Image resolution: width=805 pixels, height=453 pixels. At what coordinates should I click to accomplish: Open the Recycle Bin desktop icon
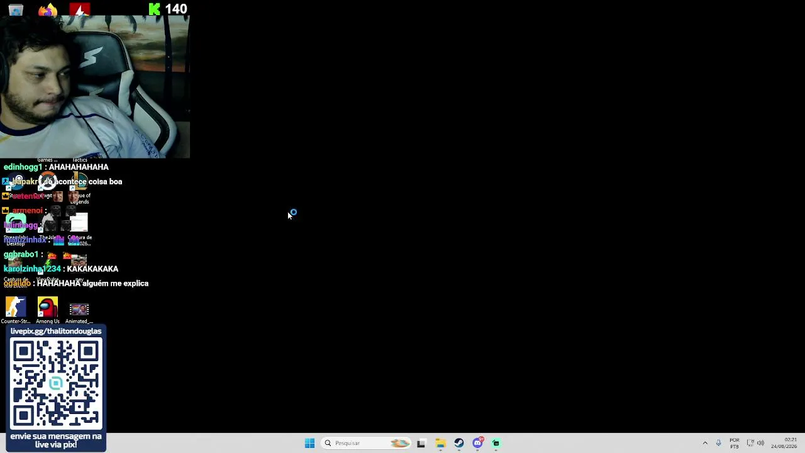click(x=16, y=9)
